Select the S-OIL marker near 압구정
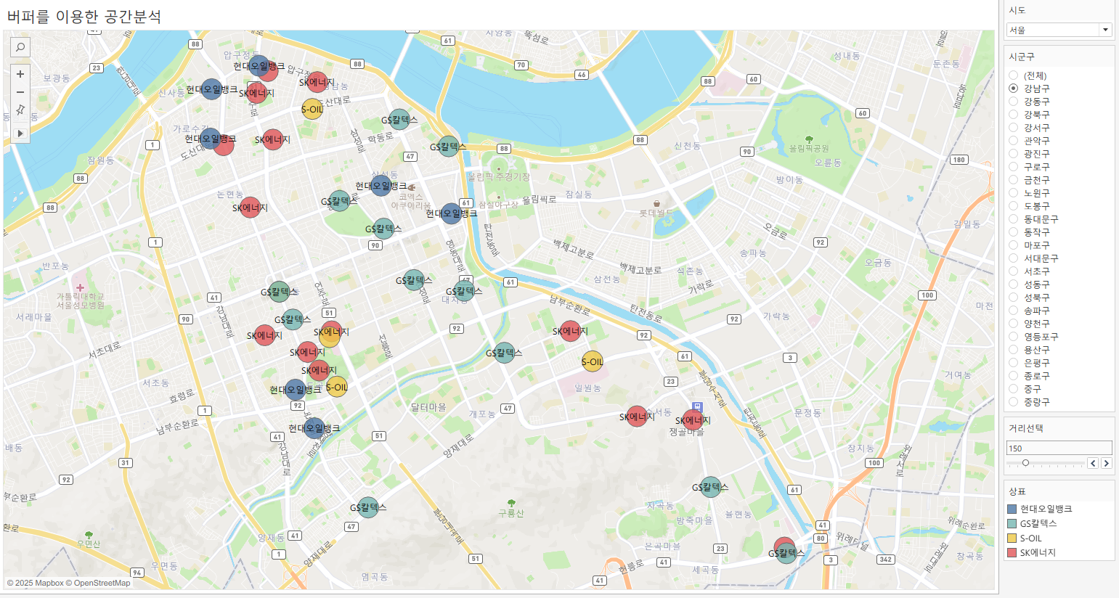The image size is (1119, 598). [312, 110]
